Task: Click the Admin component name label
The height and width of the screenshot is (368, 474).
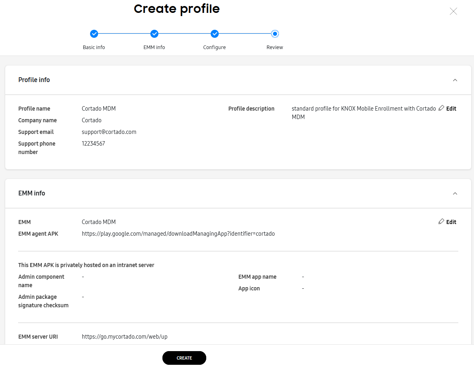Action: tap(41, 281)
